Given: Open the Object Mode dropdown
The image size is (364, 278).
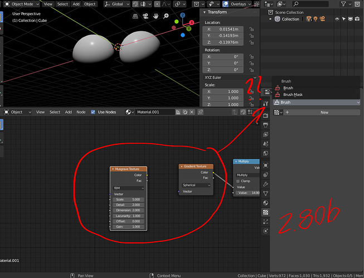Looking at the screenshot, I should [22, 4].
